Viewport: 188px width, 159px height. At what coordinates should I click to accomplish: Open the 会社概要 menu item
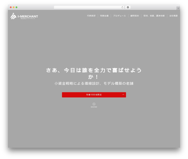(x=173, y=16)
